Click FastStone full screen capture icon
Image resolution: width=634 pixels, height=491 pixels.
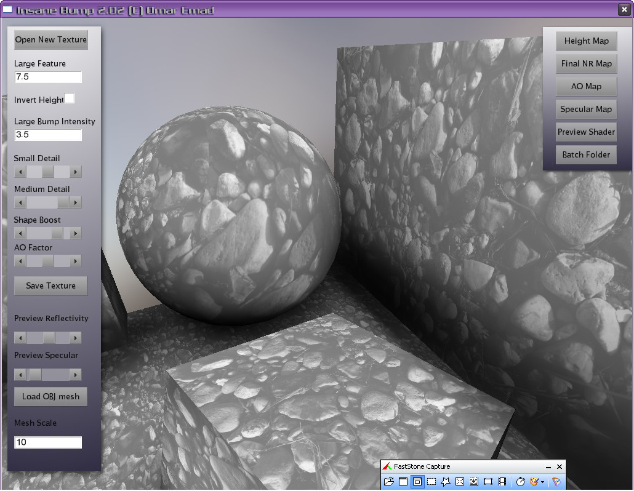pyautogui.click(x=460, y=481)
